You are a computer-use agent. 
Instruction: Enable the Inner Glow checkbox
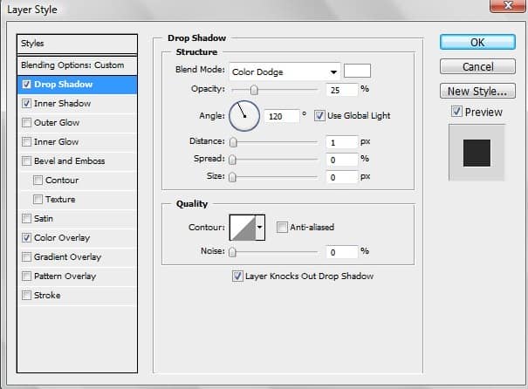point(26,141)
